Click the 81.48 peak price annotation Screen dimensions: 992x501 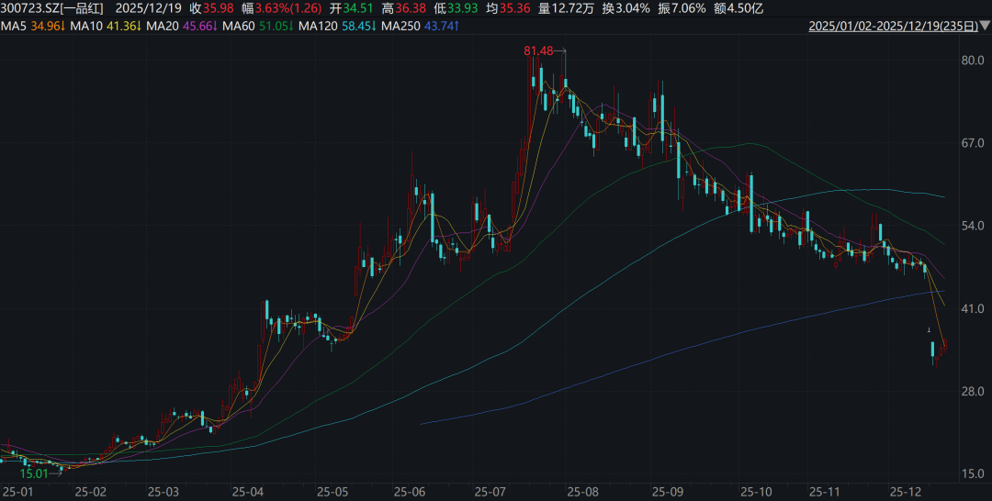pos(536,51)
